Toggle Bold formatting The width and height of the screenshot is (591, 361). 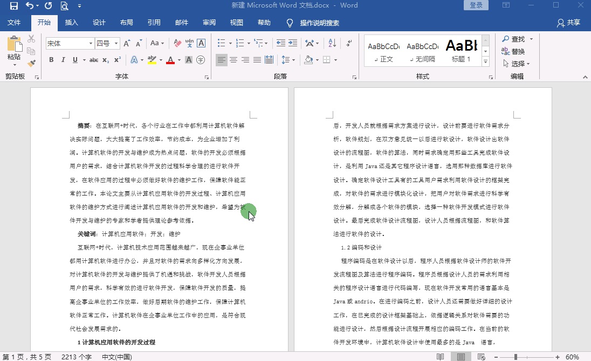coord(51,60)
